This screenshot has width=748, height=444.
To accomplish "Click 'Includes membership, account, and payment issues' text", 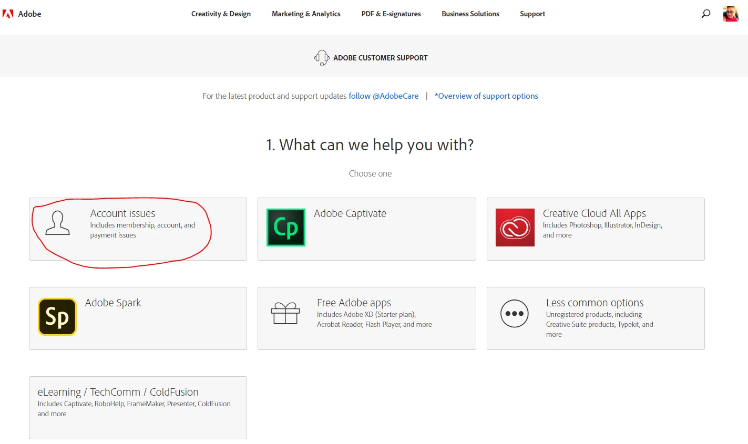I will (142, 230).
